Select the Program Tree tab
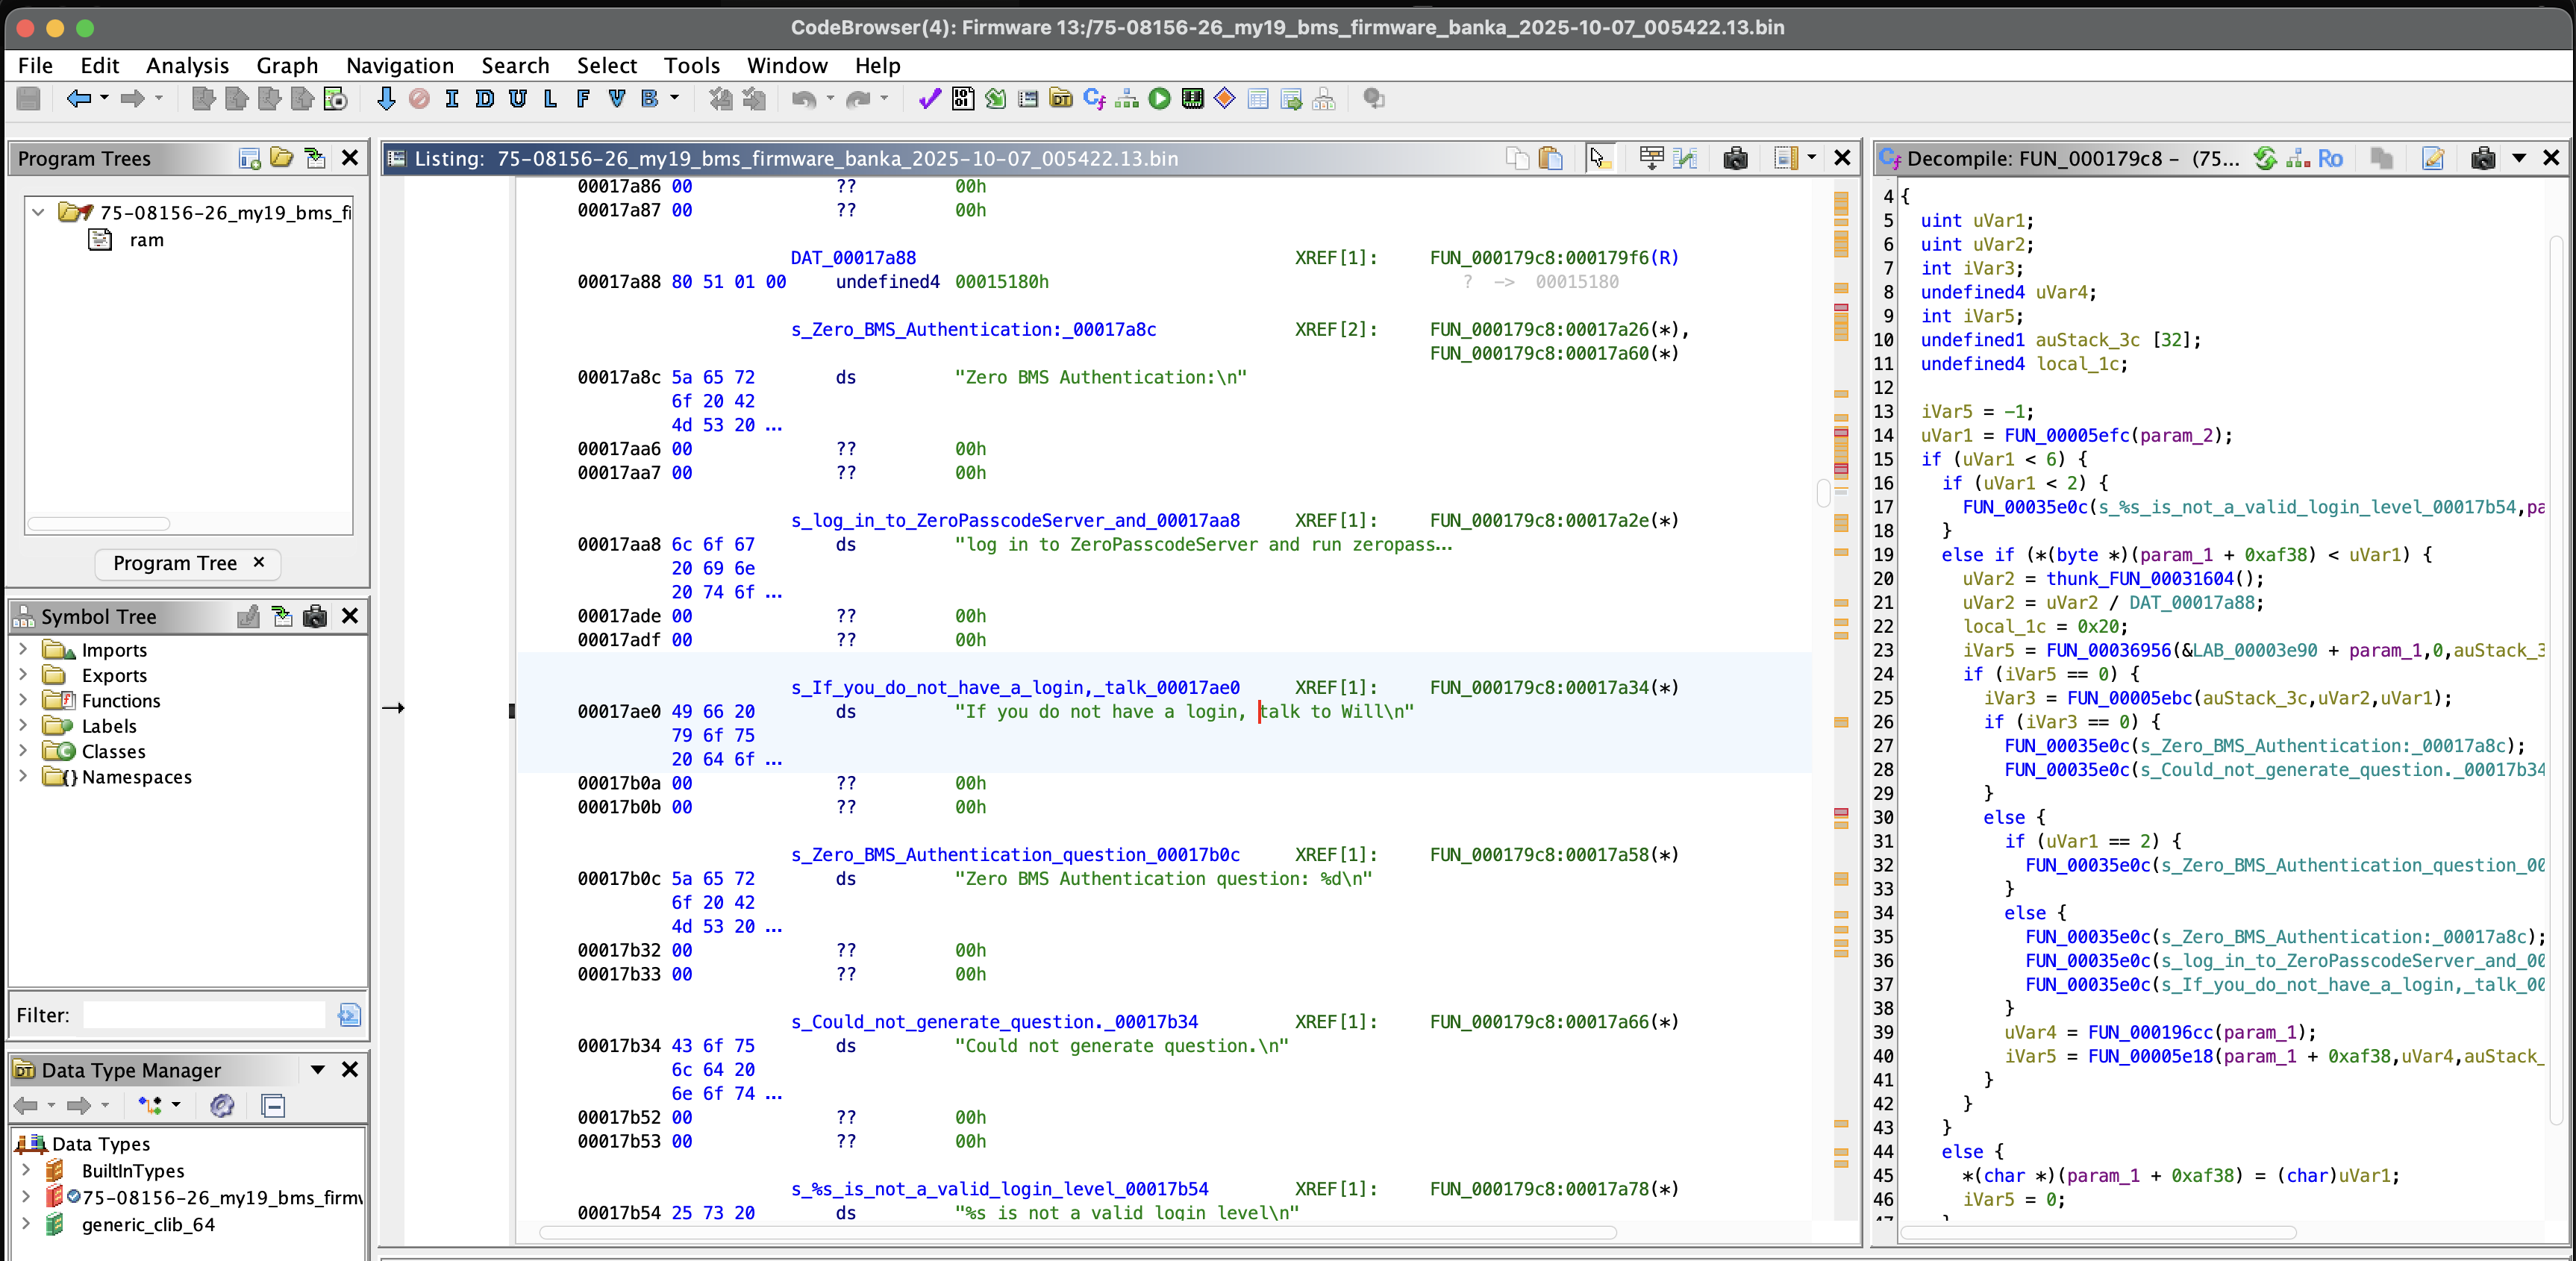 coord(175,563)
